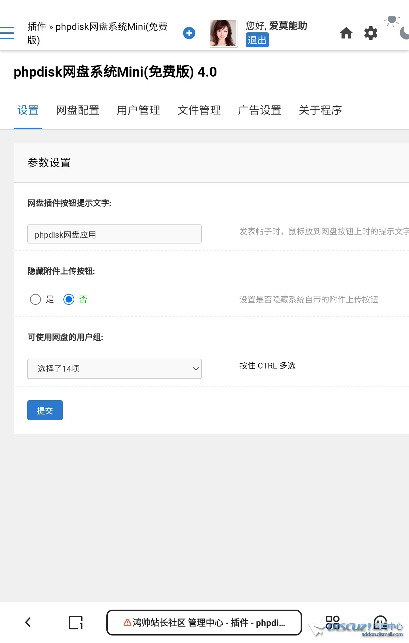Expand the 选择了14项 user group dropdown
The height and width of the screenshot is (643, 409).
pos(115,369)
